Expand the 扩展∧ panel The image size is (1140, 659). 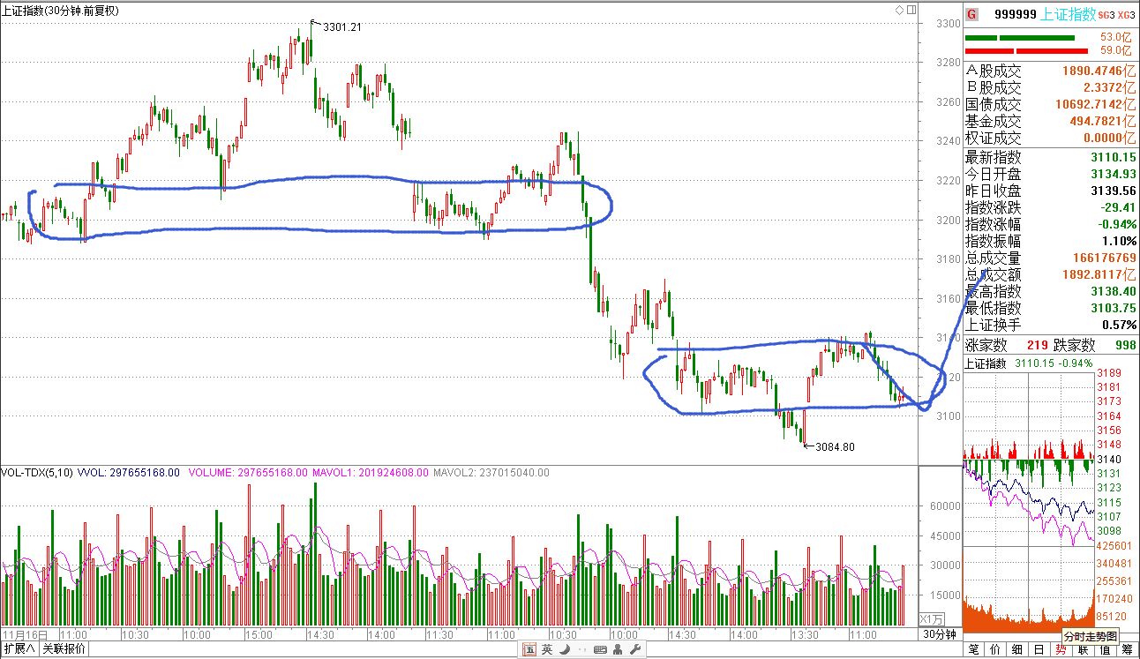(19, 649)
